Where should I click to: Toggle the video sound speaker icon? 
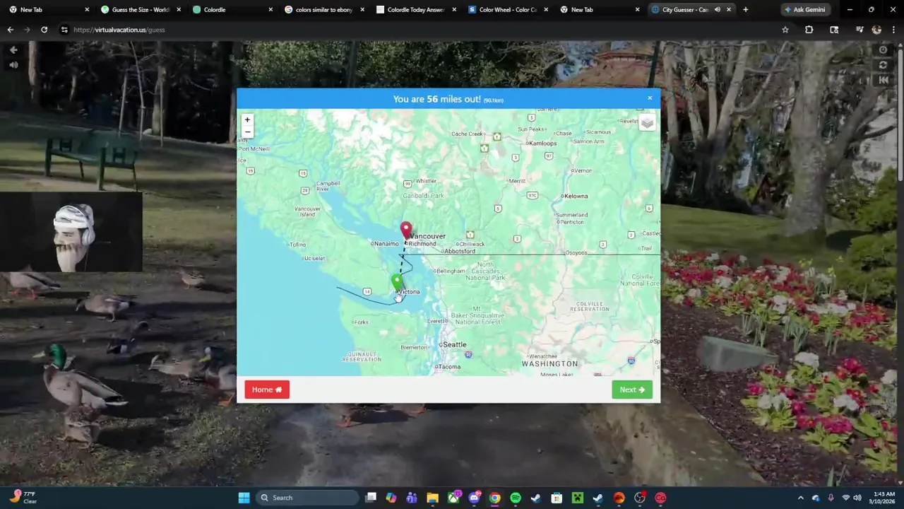coord(13,65)
